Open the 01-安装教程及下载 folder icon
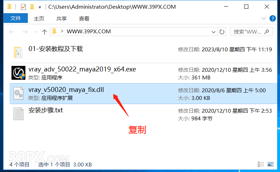 point(18,52)
